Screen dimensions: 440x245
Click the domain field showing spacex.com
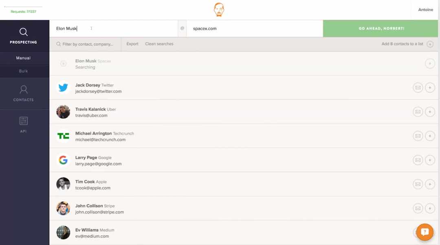pyautogui.click(x=255, y=28)
